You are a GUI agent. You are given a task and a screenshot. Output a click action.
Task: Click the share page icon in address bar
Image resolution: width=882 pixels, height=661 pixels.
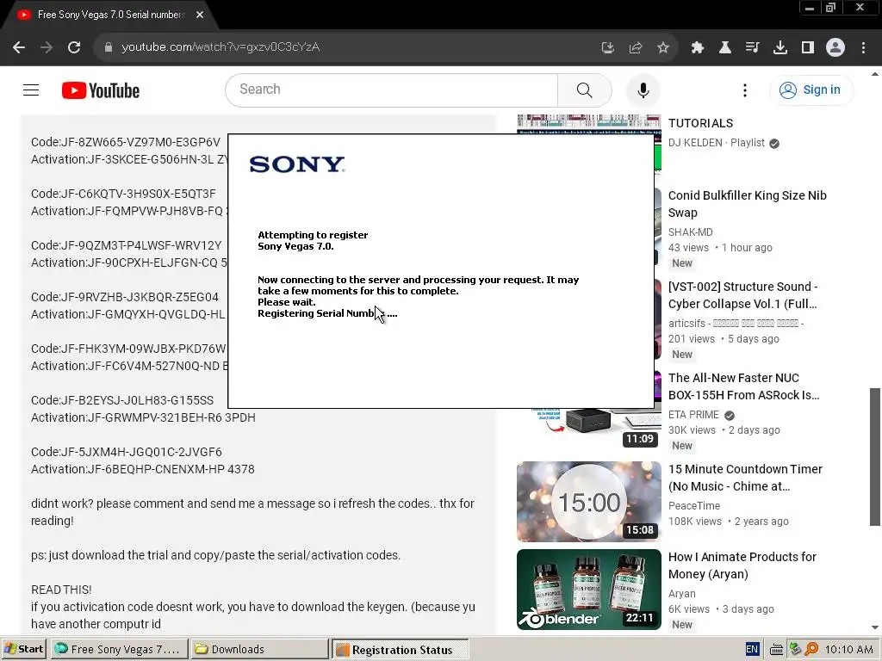point(636,48)
